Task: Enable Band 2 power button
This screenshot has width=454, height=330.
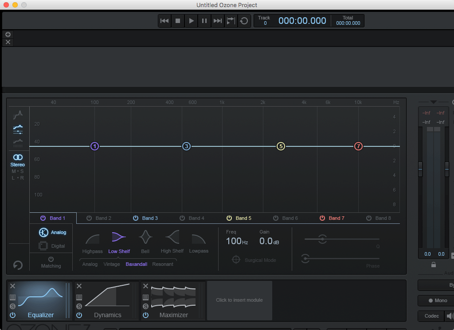Action: coord(89,218)
